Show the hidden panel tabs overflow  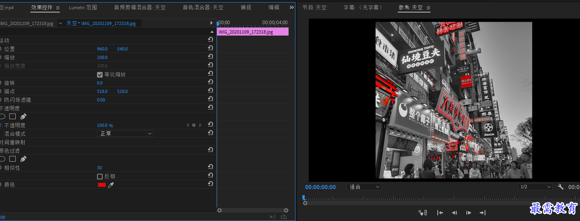click(x=292, y=7)
